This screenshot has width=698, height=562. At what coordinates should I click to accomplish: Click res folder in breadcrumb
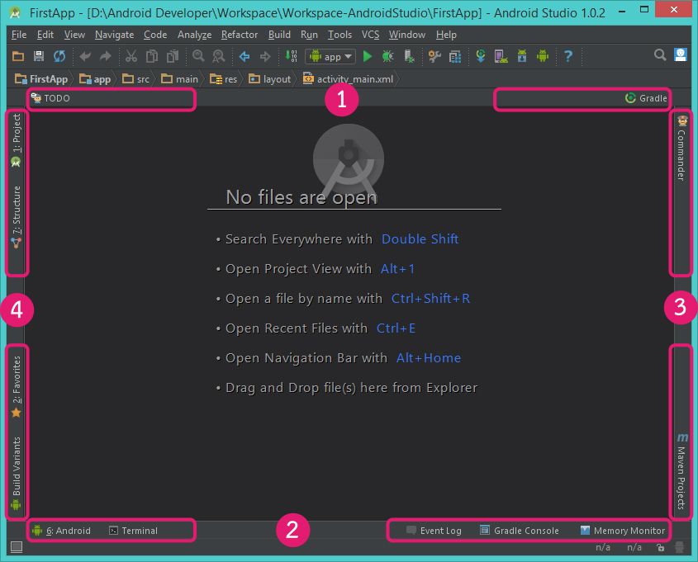[x=224, y=79]
